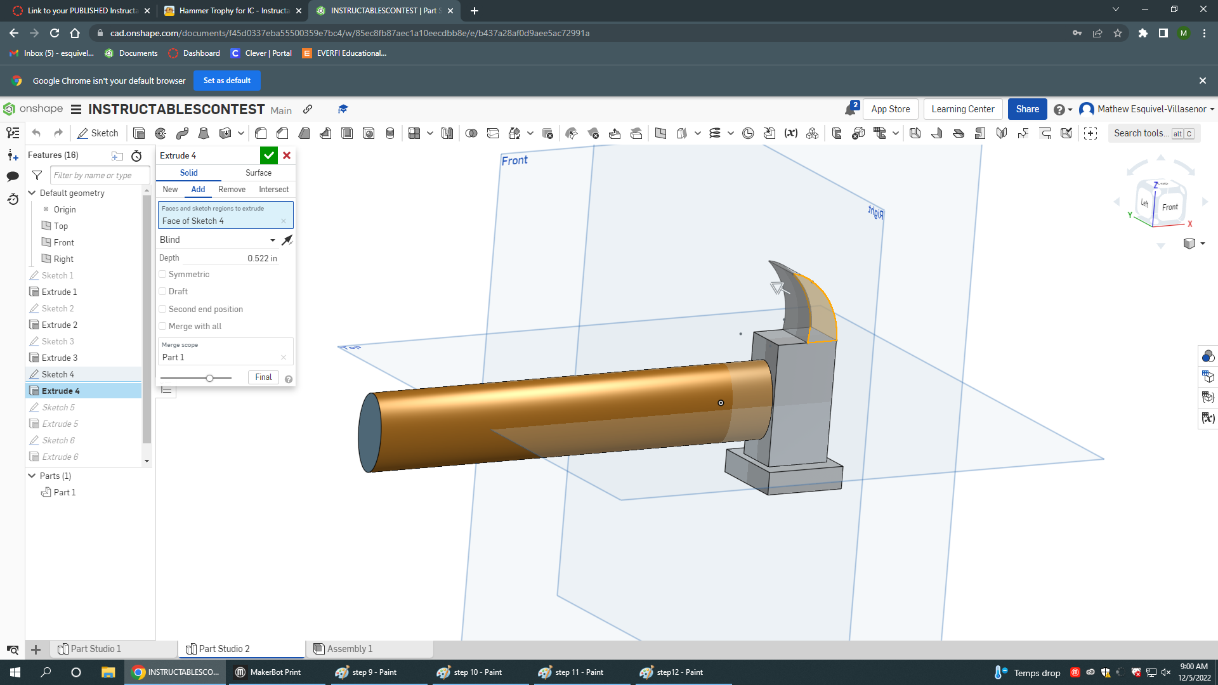The image size is (1218, 685).
Task: Select the Extrude tool in toolbar
Action: (x=139, y=133)
